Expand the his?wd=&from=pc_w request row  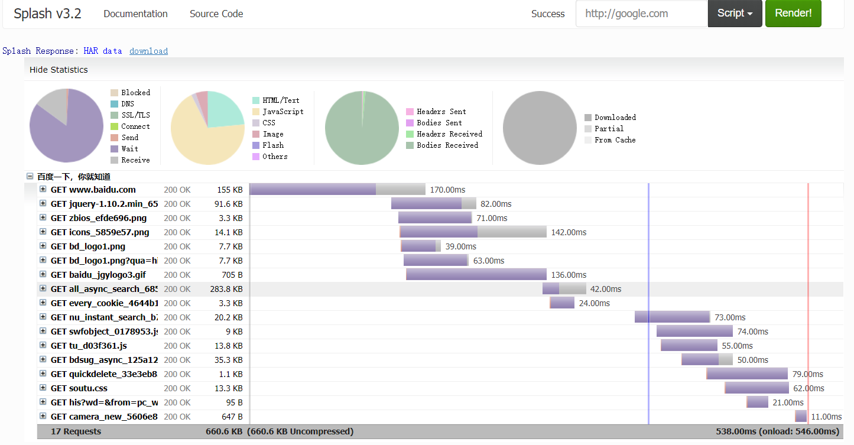tap(43, 402)
